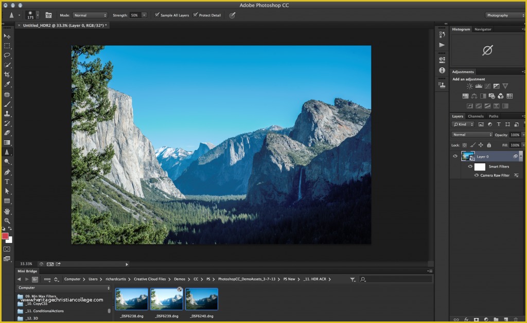Viewport: 527px width, 323px height.
Task: Open the Opacity dropdown arrow
Action: [523, 135]
